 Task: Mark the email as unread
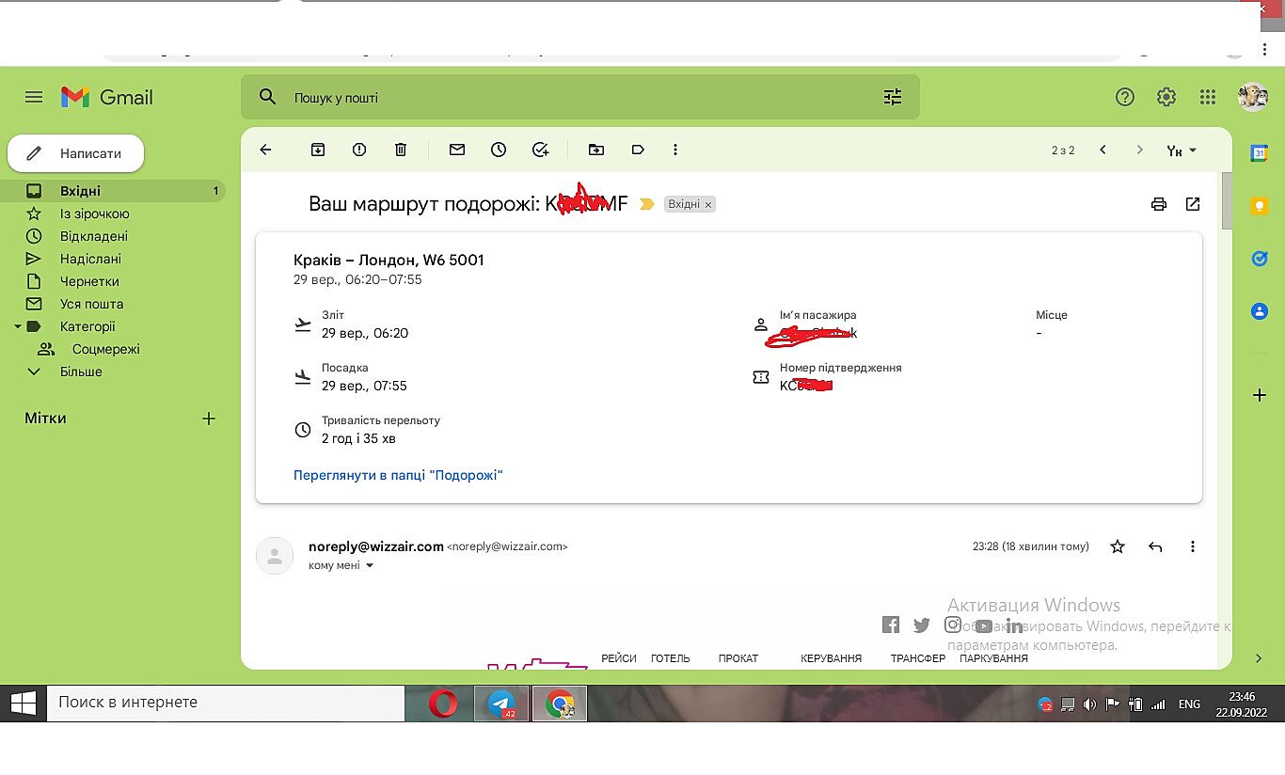coord(457,150)
